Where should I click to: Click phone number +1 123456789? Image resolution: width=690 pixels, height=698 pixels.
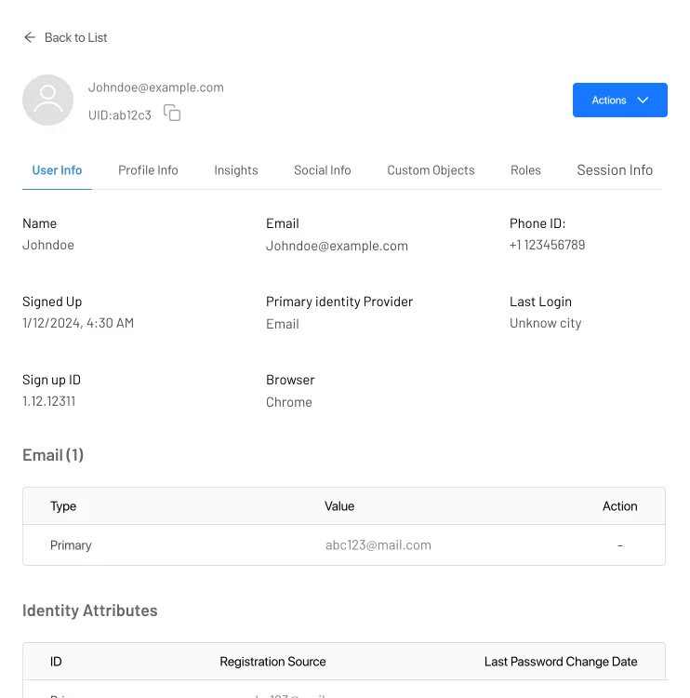click(x=547, y=245)
